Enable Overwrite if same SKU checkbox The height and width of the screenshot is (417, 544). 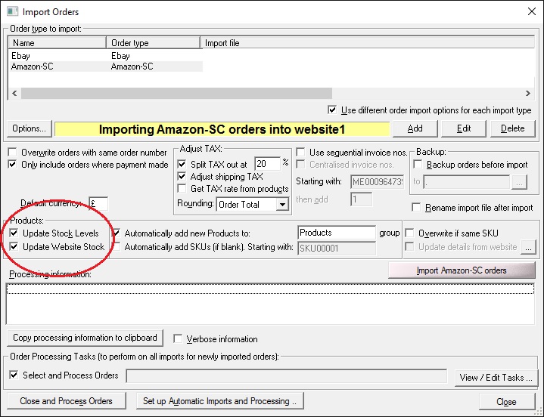pos(410,233)
